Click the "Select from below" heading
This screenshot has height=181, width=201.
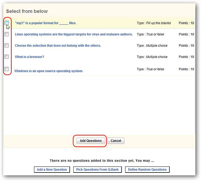pyautogui.click(x=27, y=11)
